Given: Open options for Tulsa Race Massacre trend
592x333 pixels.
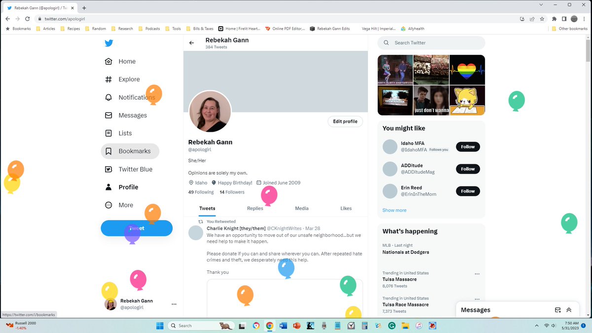Looking at the screenshot, I should [x=477, y=299].
